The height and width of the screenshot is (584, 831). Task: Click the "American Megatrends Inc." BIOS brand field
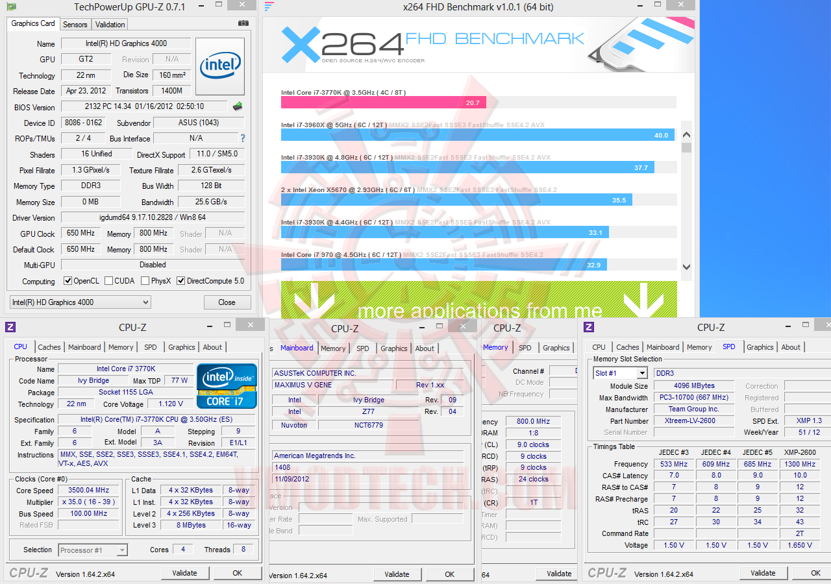[369, 456]
